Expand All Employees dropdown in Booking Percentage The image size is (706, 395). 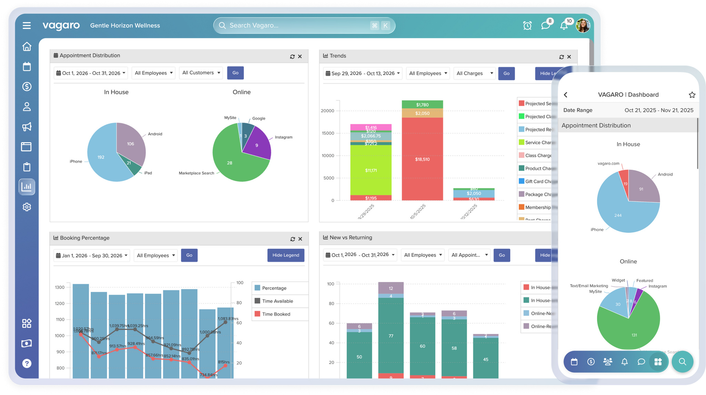pos(155,256)
